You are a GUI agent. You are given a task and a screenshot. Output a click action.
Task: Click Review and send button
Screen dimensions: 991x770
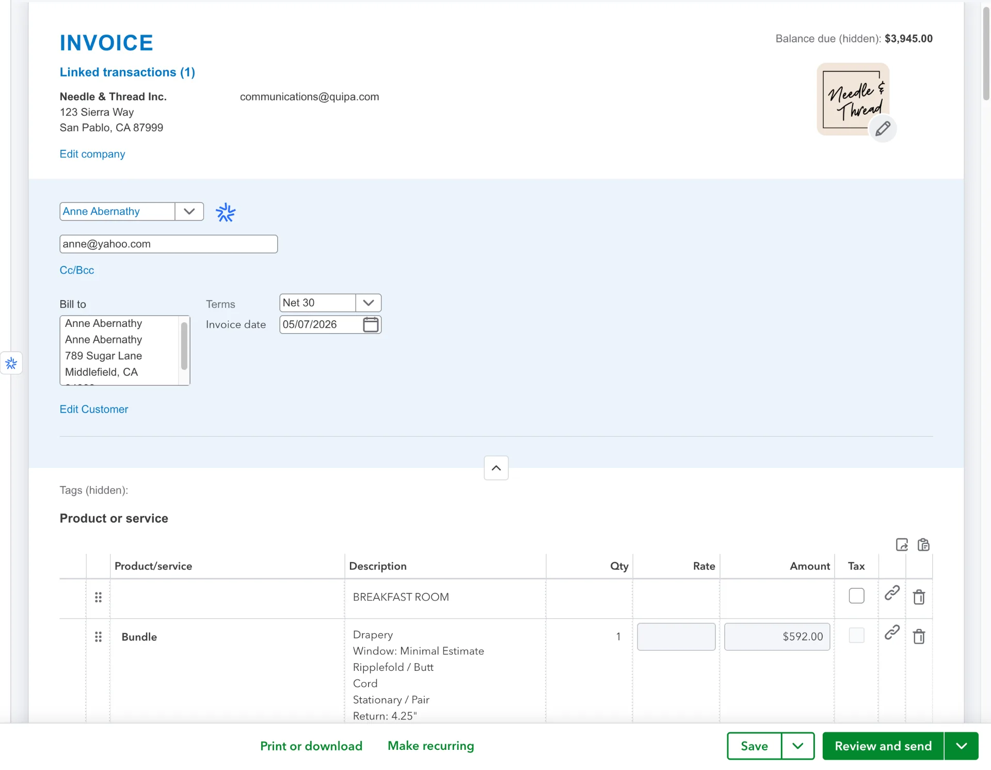[883, 746]
